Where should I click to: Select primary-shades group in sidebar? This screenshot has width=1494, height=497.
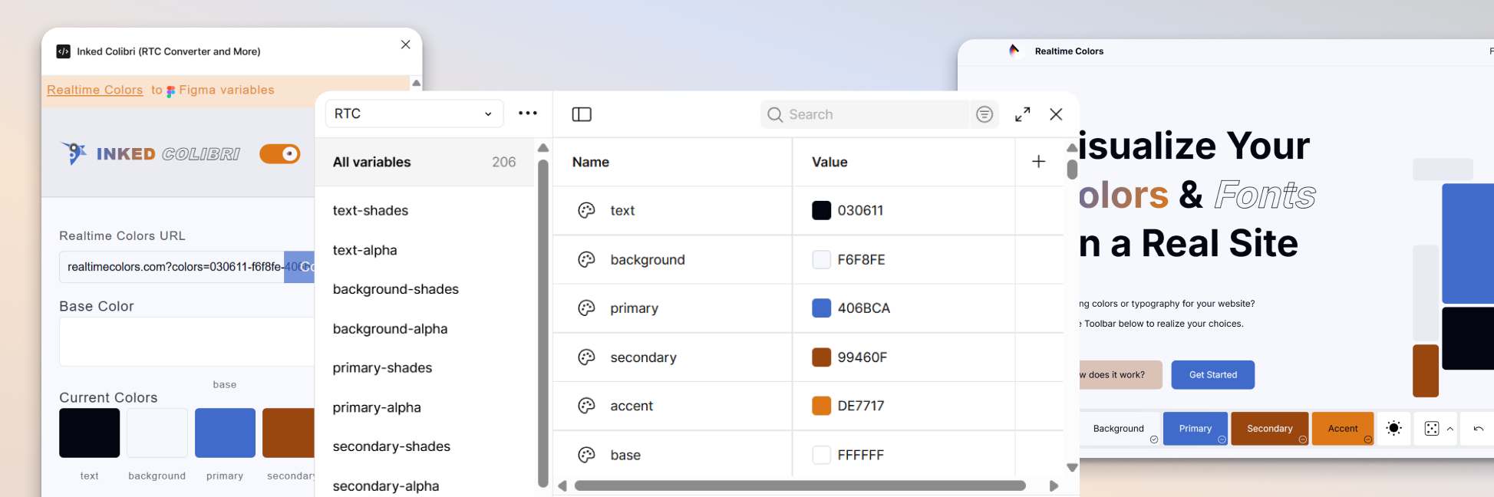click(x=382, y=368)
